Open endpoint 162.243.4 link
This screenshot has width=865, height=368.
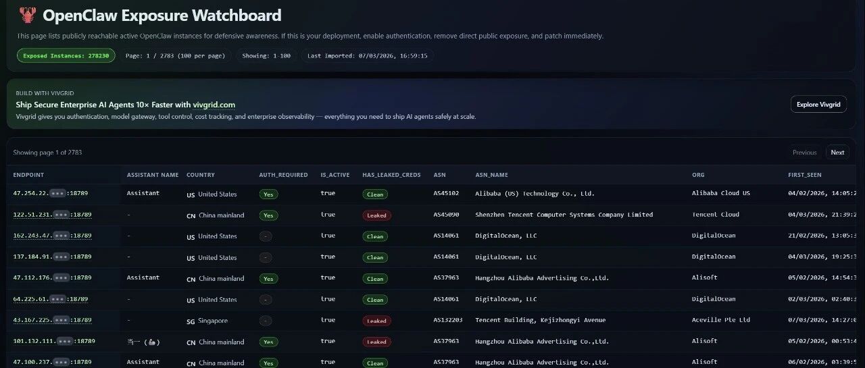pyautogui.click(x=53, y=236)
